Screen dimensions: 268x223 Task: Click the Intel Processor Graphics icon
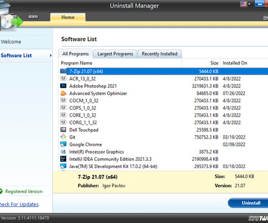click(x=63, y=151)
